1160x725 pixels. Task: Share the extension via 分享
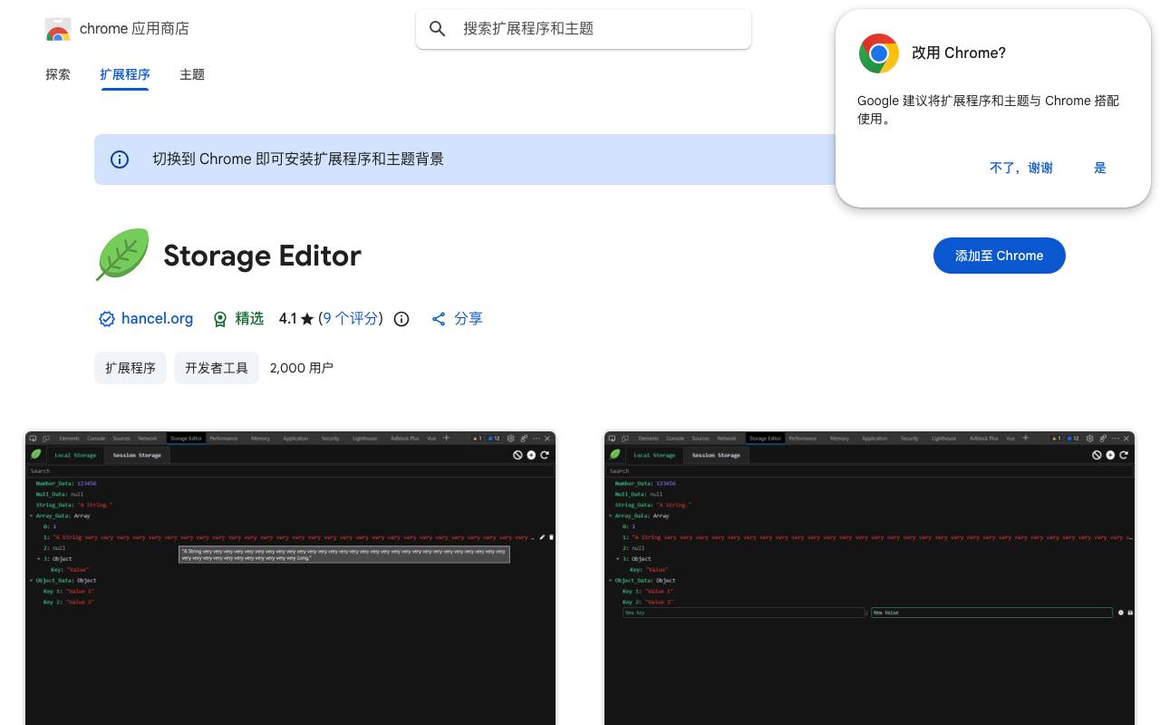coord(458,319)
